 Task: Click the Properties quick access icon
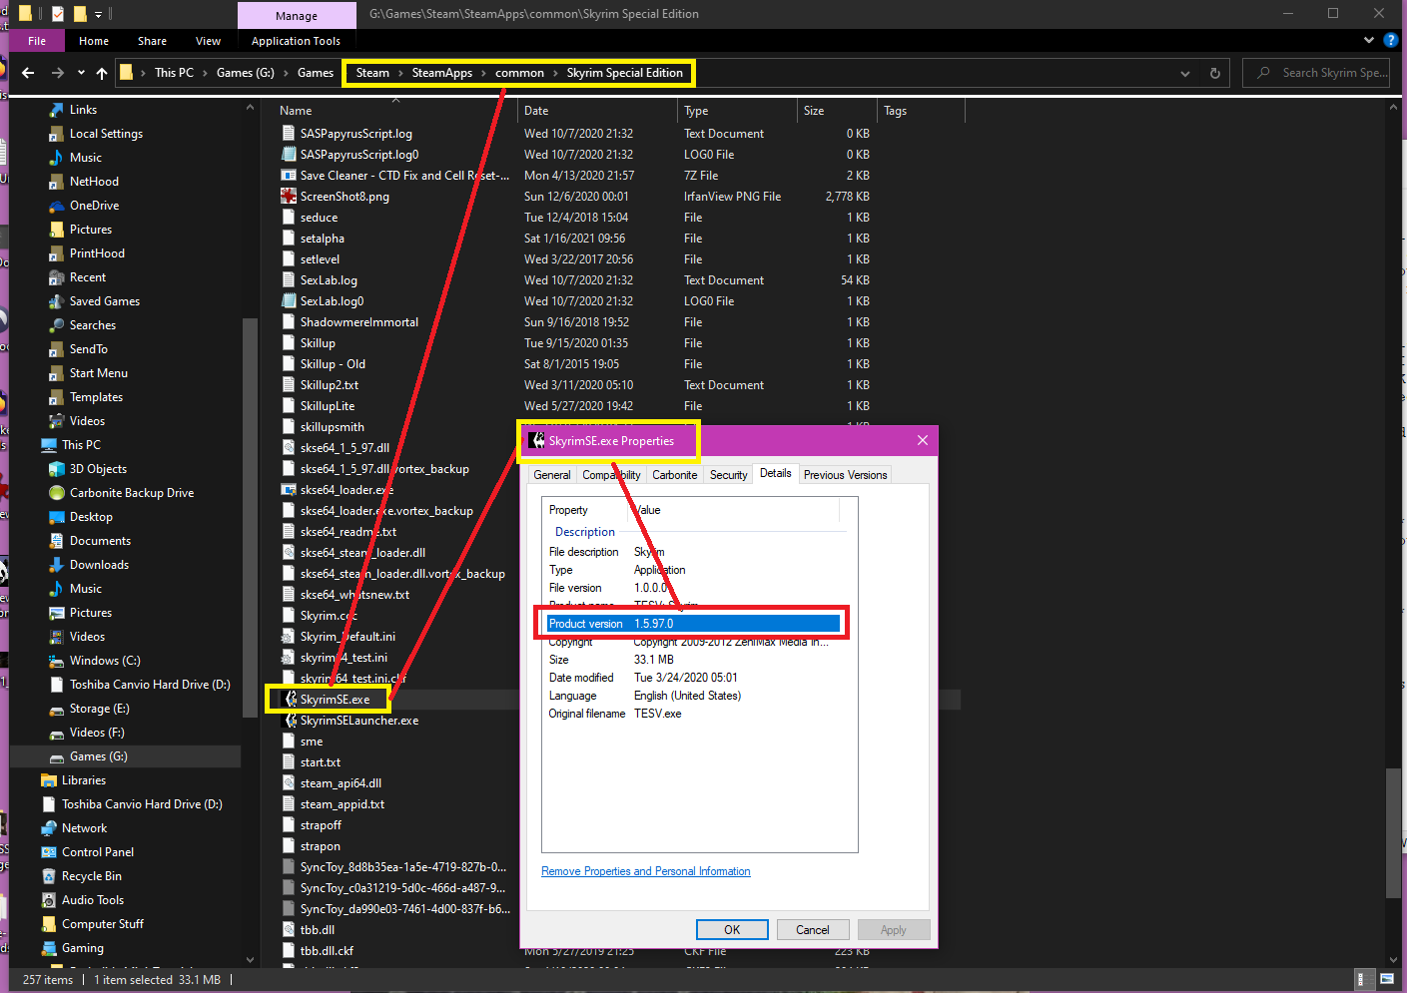[58, 14]
